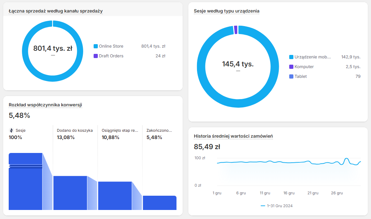This screenshot has width=371, height=219.
Task: Open the Rozkład współczynnika konwersji report
Action: (x=45, y=105)
